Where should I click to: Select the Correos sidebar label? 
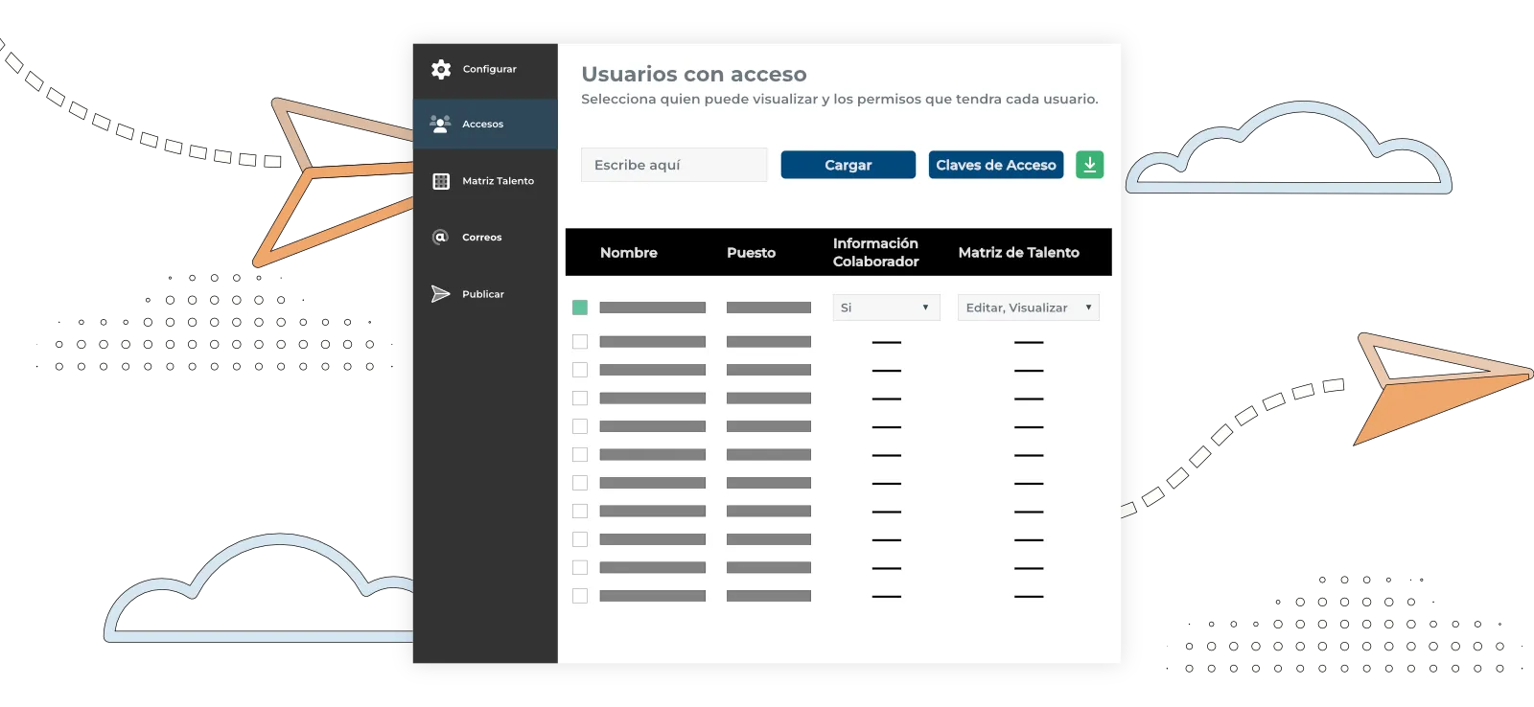click(481, 238)
